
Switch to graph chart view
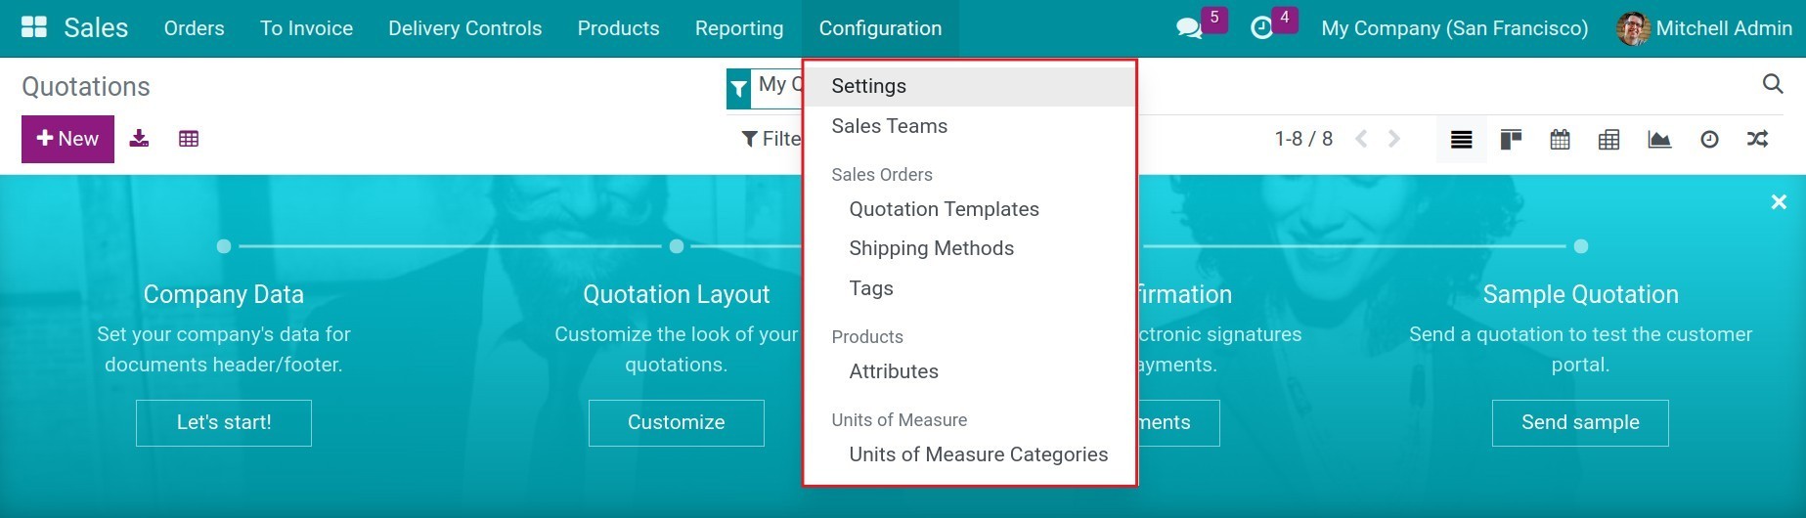pos(1659,140)
